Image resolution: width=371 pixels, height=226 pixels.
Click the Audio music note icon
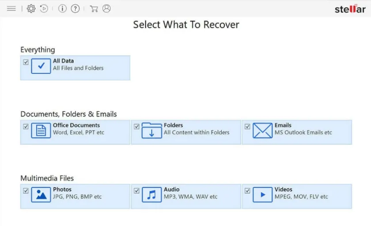(151, 195)
